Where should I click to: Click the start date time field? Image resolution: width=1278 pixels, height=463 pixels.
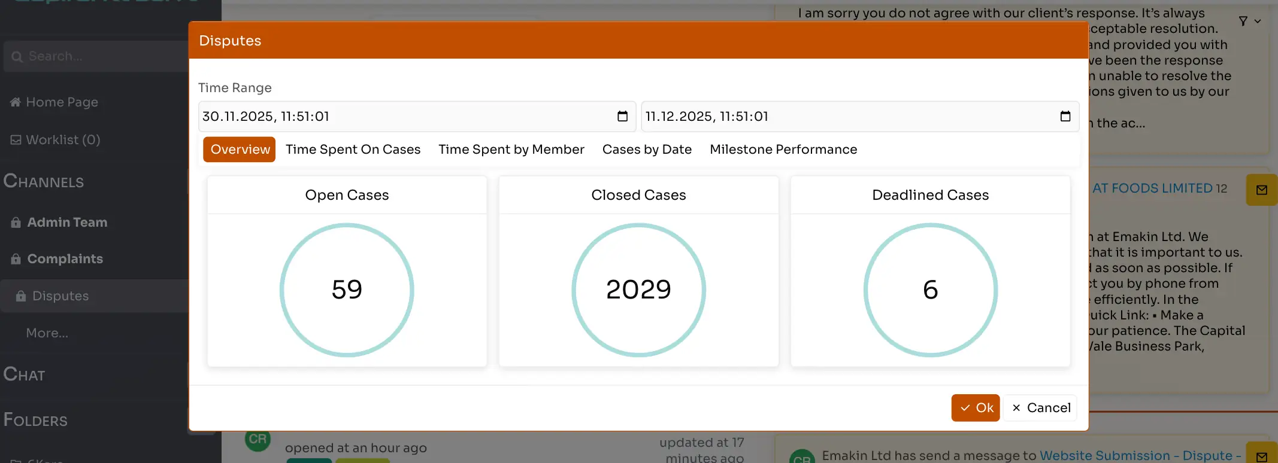click(x=417, y=117)
